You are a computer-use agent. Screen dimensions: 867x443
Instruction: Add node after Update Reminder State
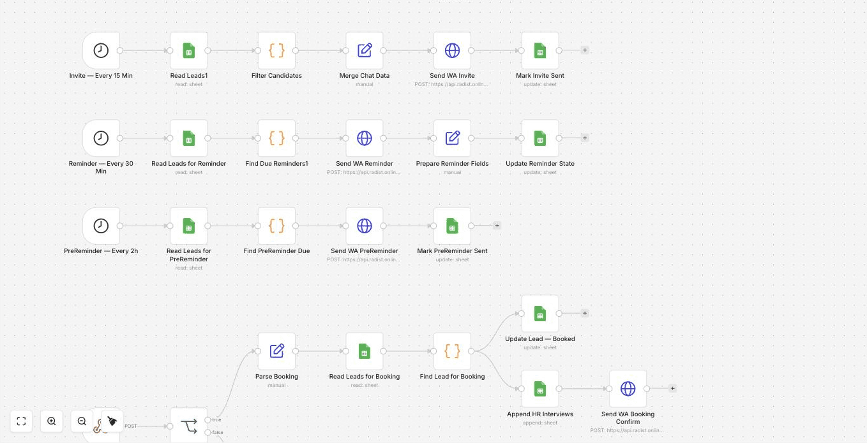pos(584,138)
